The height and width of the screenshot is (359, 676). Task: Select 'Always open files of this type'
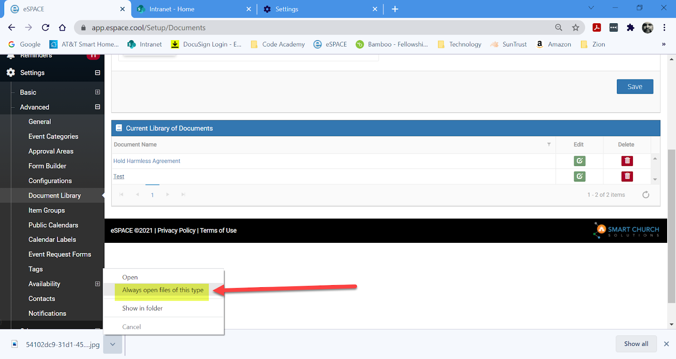coord(163,290)
